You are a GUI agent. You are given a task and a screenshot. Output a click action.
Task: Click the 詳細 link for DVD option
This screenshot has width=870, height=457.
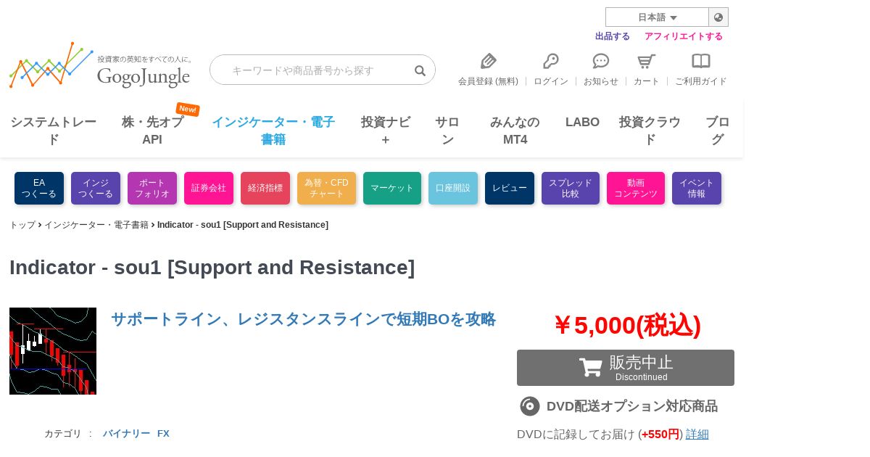pos(697,434)
